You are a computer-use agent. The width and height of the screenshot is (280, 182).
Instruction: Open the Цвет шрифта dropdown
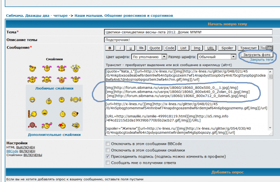pos(149,57)
